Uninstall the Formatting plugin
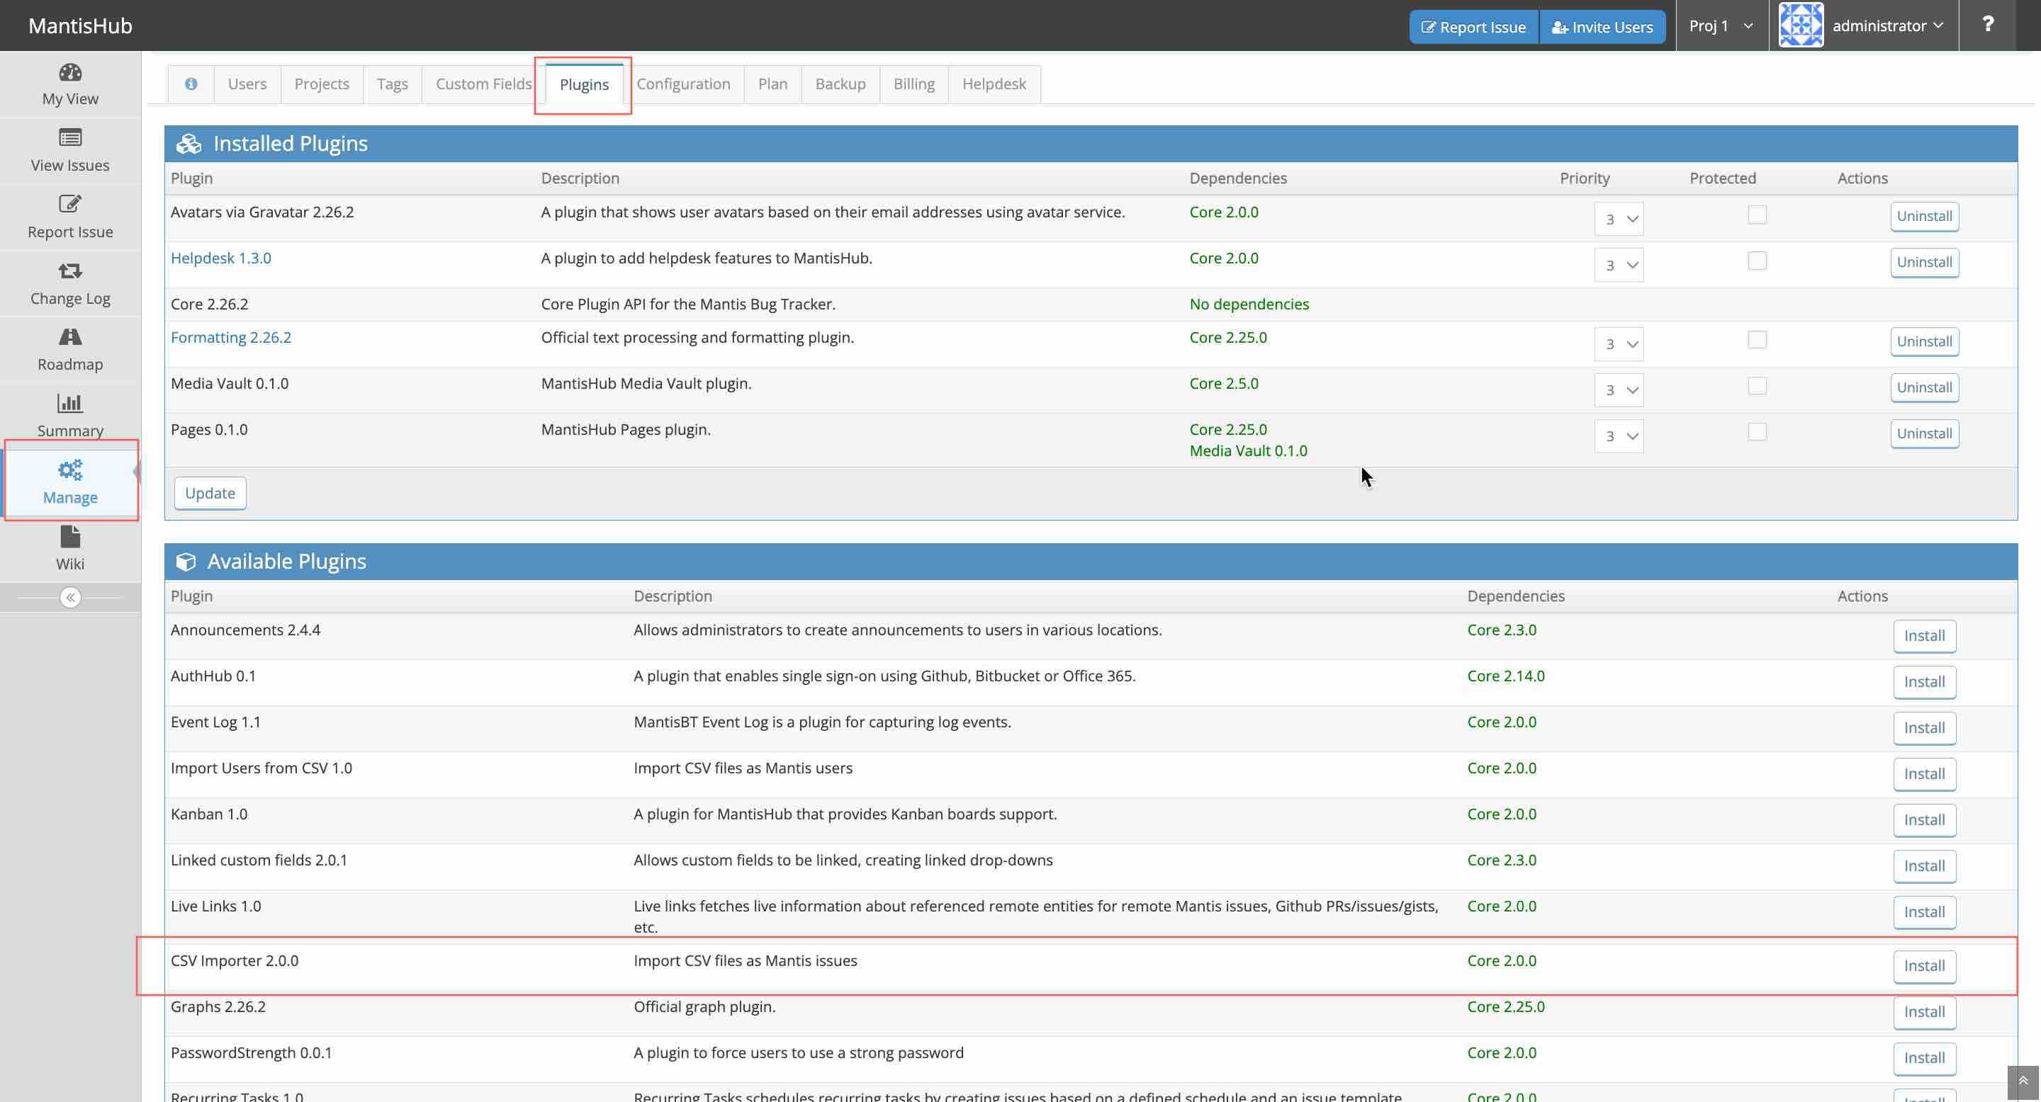Image resolution: width=2041 pixels, height=1102 pixels. click(1924, 341)
